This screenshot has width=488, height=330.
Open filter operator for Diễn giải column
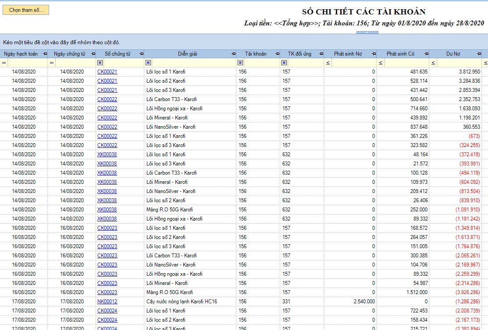(148, 63)
